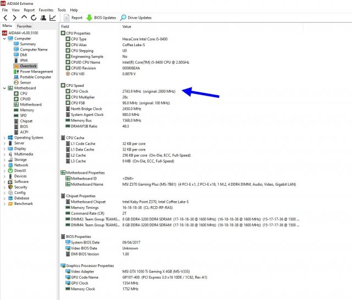Collapse the Computer tree node

click(x=4, y=38)
